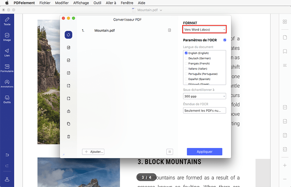Open the PDFelement app menu
This screenshot has height=187, width=291.
[x=24, y=3]
